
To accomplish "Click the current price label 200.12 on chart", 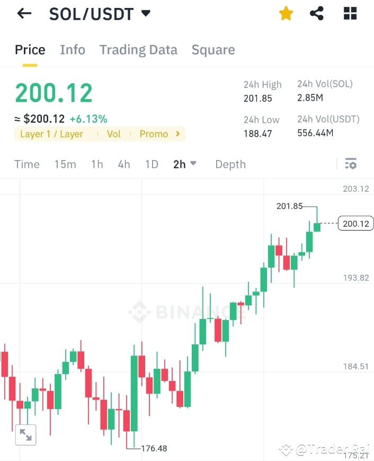I will coord(355,224).
